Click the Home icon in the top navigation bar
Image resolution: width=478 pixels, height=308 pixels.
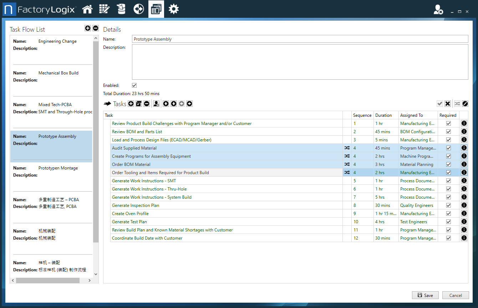pos(87,9)
